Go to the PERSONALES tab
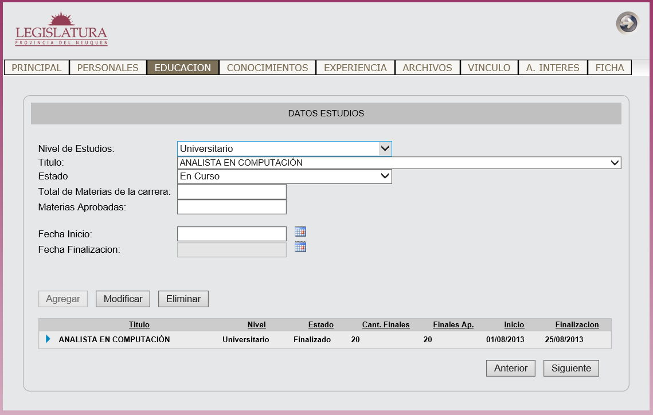Image resolution: width=653 pixels, height=415 pixels. [108, 68]
